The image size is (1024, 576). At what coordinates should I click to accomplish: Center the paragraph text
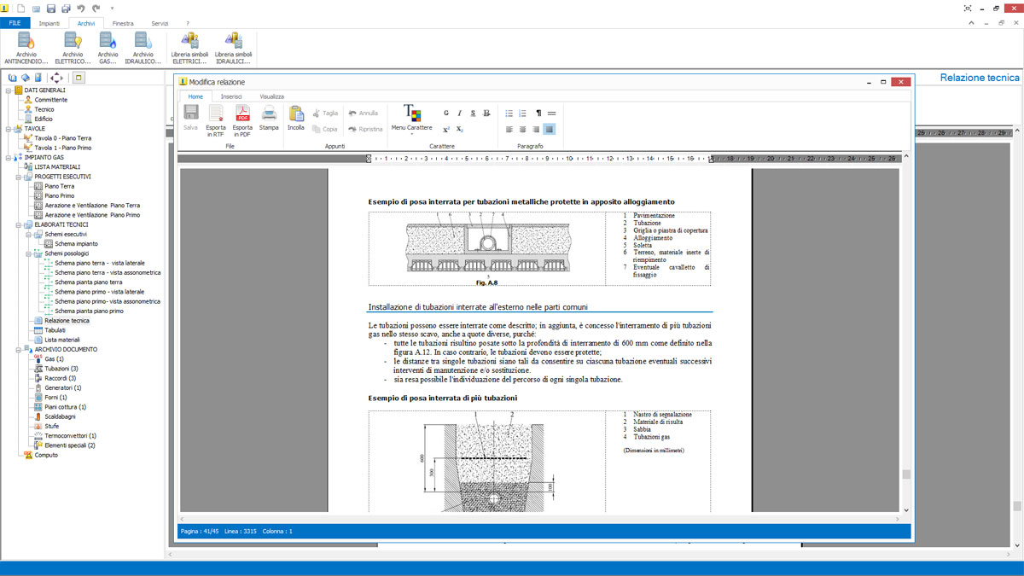[523, 130]
